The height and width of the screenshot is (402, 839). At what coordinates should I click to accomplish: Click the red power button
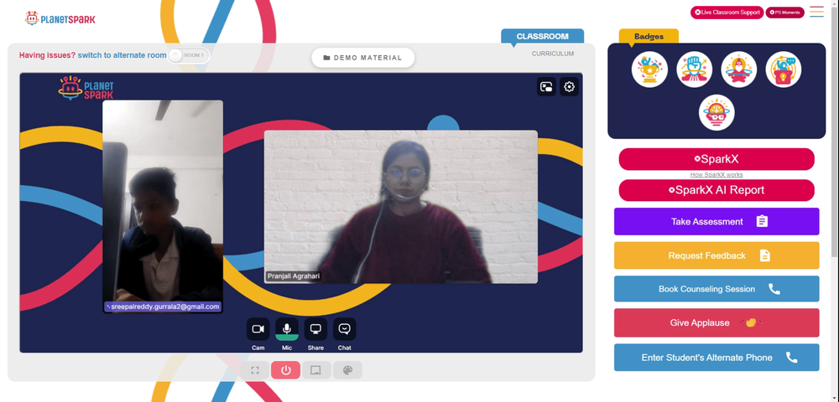286,370
